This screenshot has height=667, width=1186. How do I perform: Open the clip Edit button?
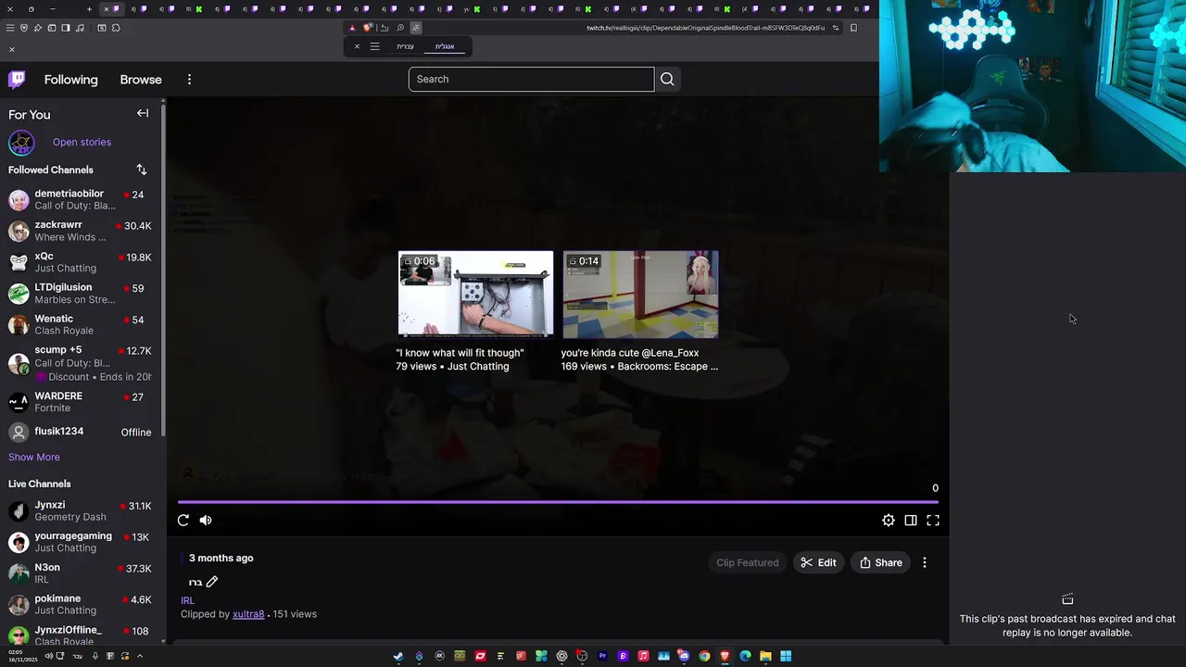(x=818, y=562)
